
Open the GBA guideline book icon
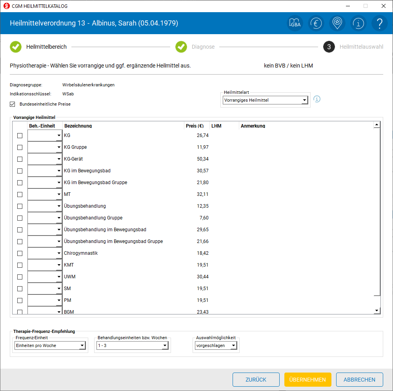295,23
